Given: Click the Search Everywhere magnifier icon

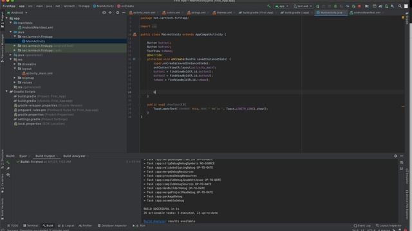Looking at the screenshot, I should (400, 6).
